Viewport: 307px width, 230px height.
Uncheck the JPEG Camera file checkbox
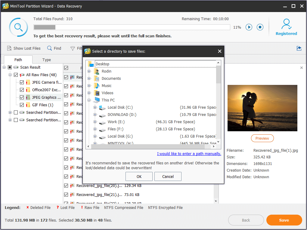point(22,82)
